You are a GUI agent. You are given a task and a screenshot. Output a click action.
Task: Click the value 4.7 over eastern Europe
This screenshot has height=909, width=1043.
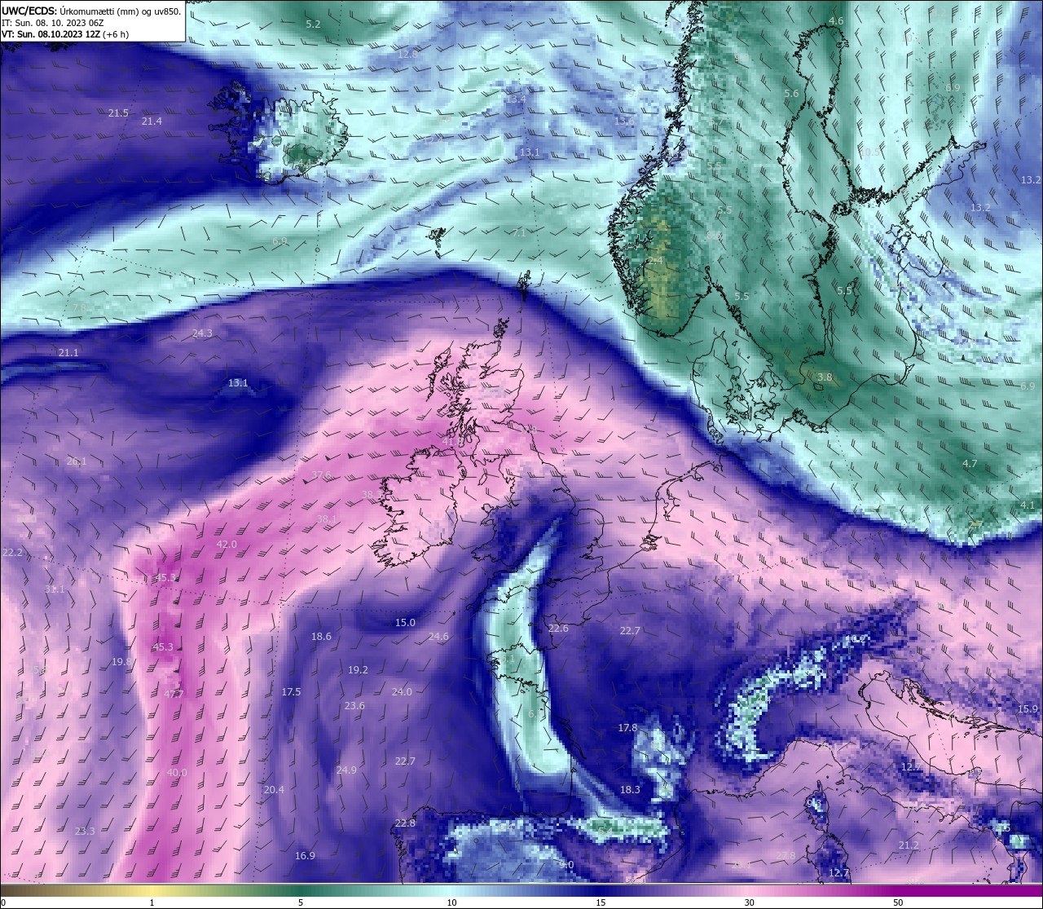point(970,463)
